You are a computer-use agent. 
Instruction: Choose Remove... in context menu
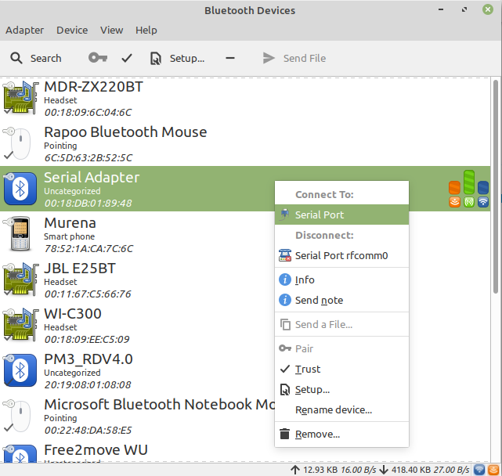click(x=341, y=434)
